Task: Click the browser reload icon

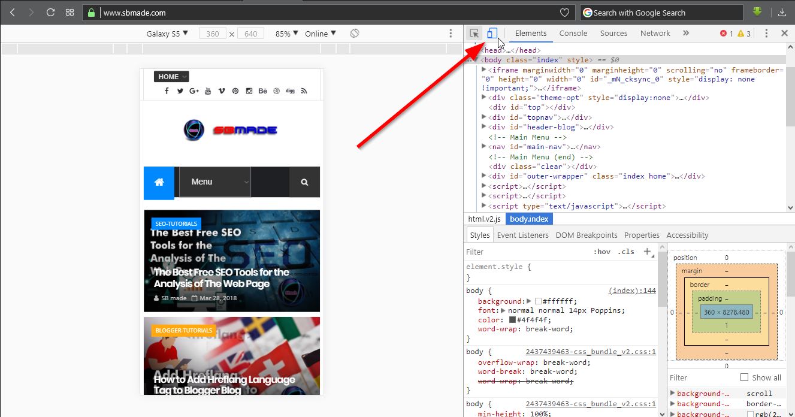Action: [50, 12]
